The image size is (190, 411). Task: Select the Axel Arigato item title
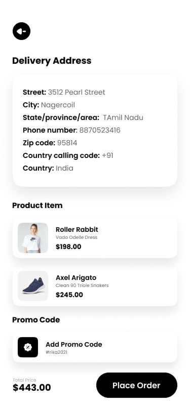[76, 277]
